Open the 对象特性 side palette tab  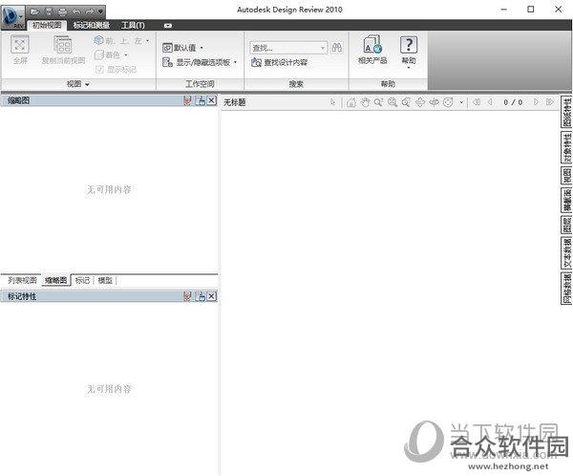coord(566,147)
